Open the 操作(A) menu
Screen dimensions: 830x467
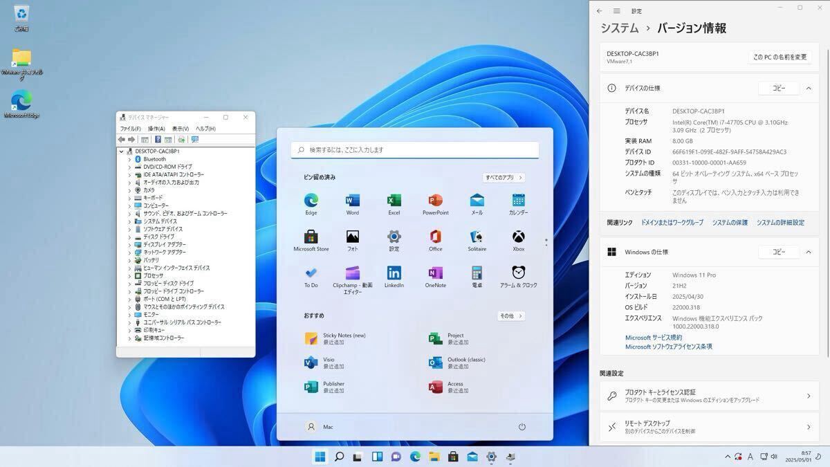pyautogui.click(x=157, y=129)
